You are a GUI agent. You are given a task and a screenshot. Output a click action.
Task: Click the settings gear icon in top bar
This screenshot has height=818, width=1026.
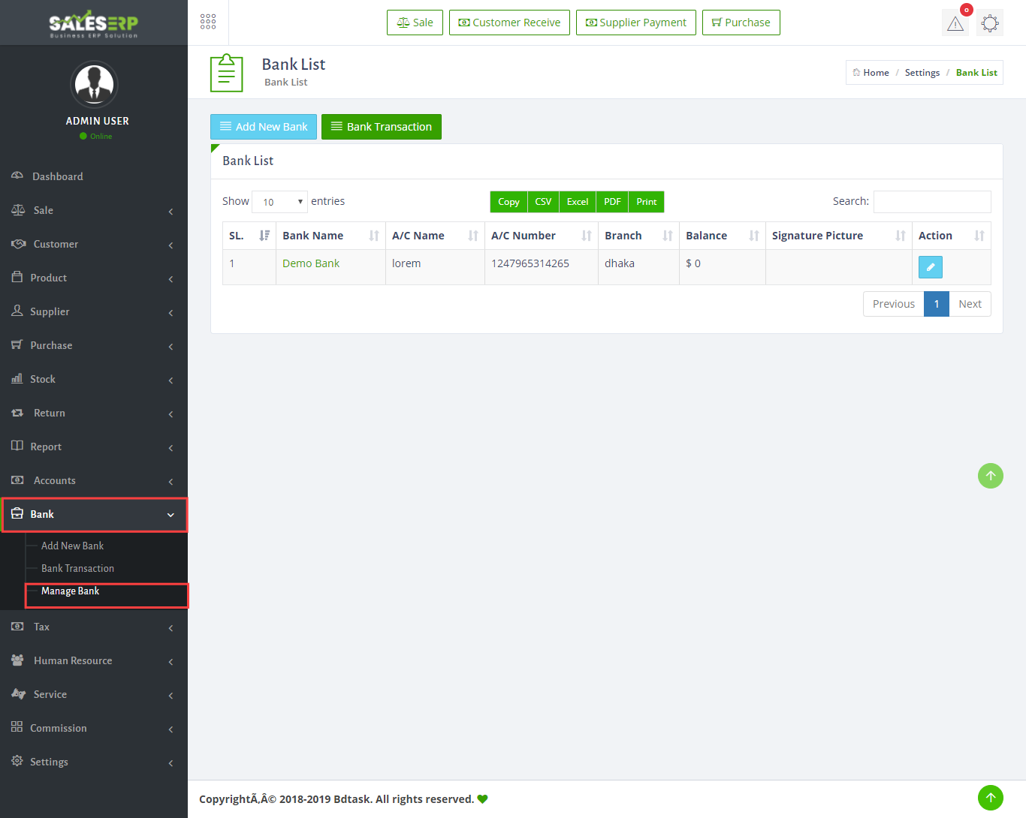tap(990, 23)
